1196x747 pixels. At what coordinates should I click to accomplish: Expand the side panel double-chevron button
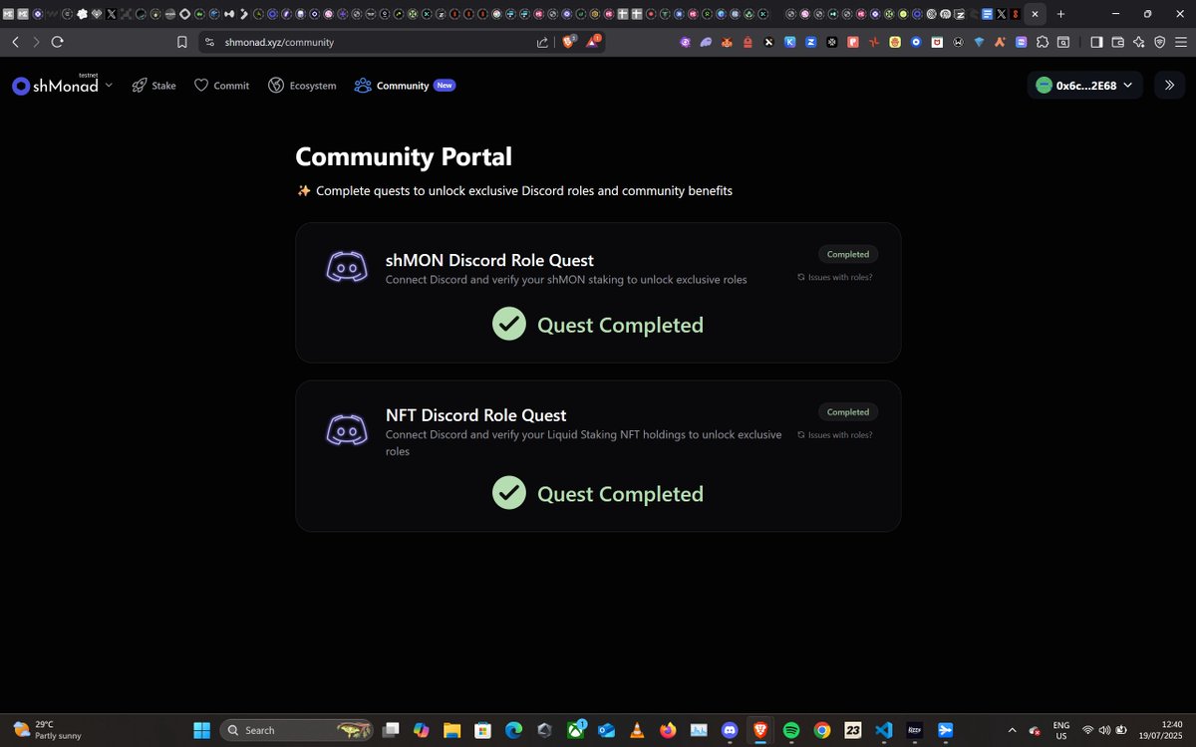coord(1169,86)
